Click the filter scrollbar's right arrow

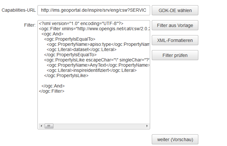pos(147,126)
